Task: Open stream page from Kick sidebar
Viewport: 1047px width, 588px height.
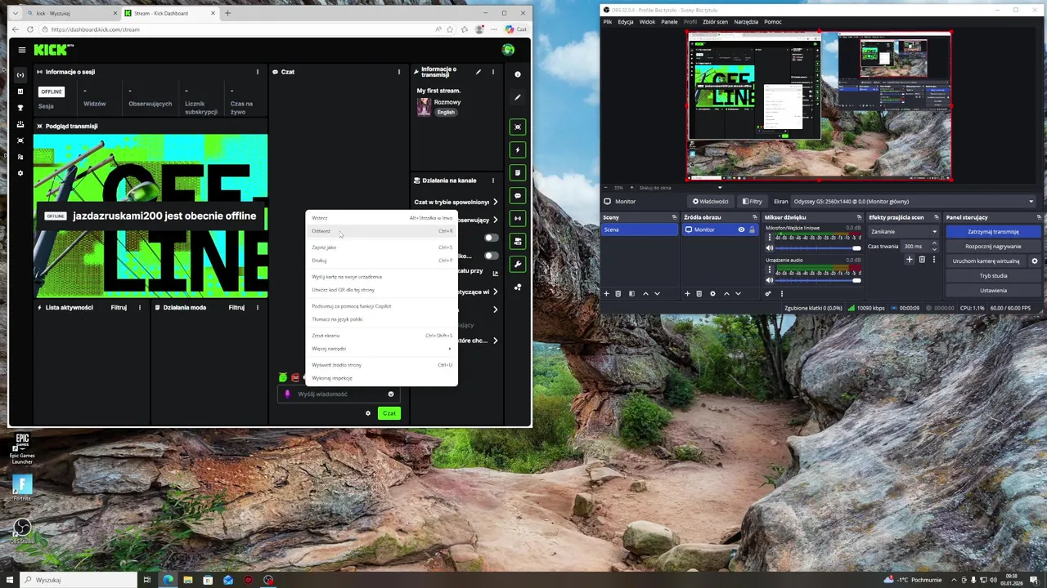Action: 20,75
